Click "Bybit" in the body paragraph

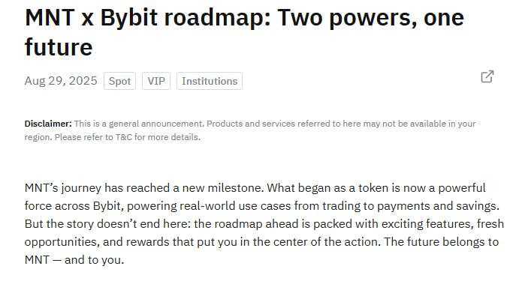click(108, 206)
